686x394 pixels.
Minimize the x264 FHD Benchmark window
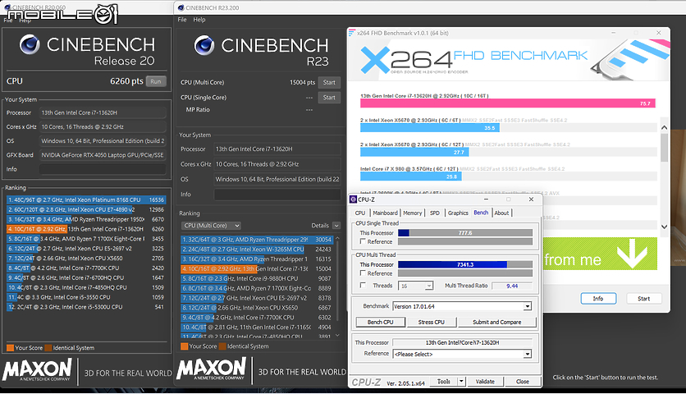point(615,33)
